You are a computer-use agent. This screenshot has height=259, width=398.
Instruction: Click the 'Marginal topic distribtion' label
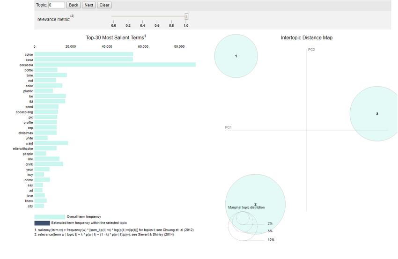246,207
